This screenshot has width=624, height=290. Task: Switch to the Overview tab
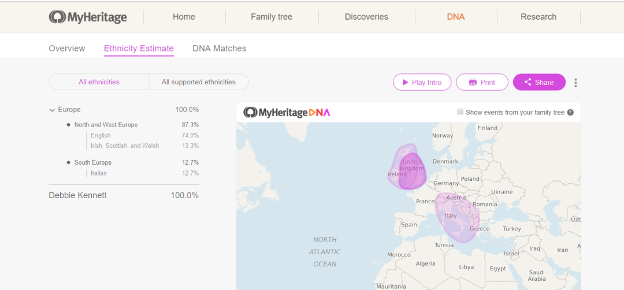coord(67,49)
